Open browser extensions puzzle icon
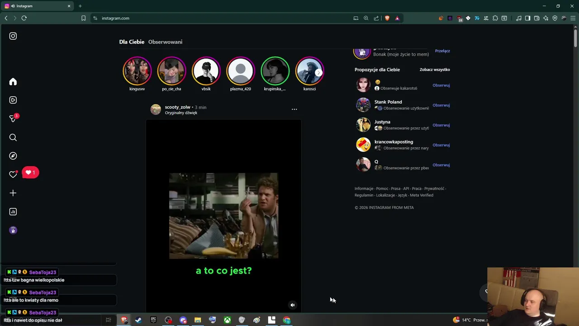 point(495,18)
